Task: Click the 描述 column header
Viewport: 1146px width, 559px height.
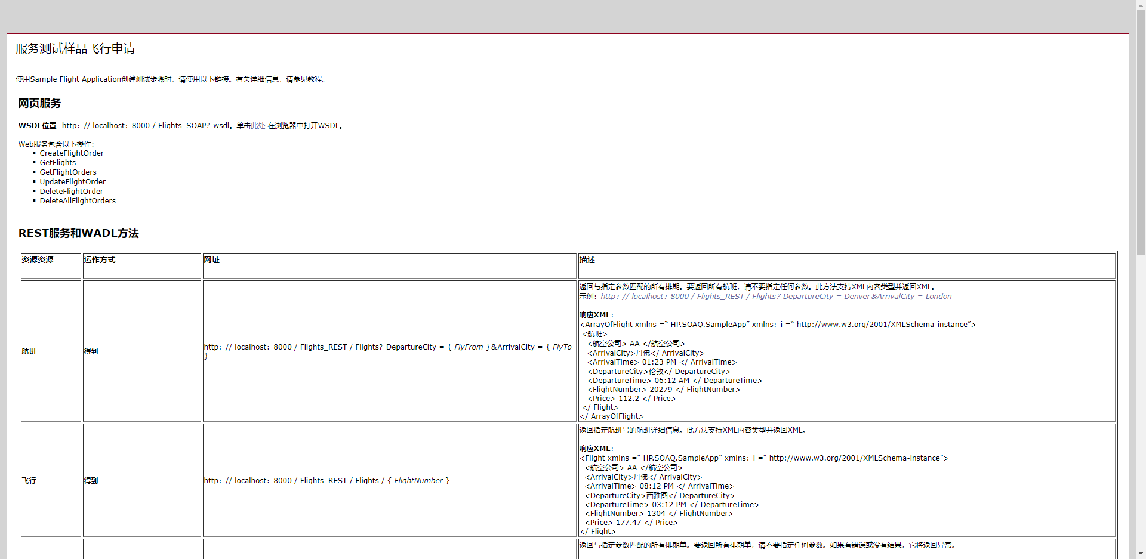Action: [587, 260]
